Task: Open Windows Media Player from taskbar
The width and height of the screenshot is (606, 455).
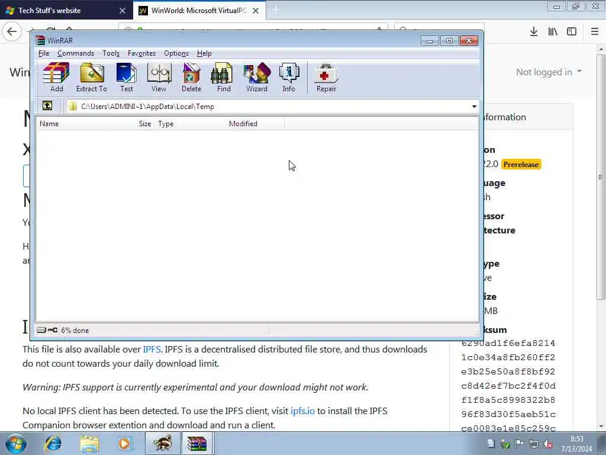Action: [x=125, y=444]
